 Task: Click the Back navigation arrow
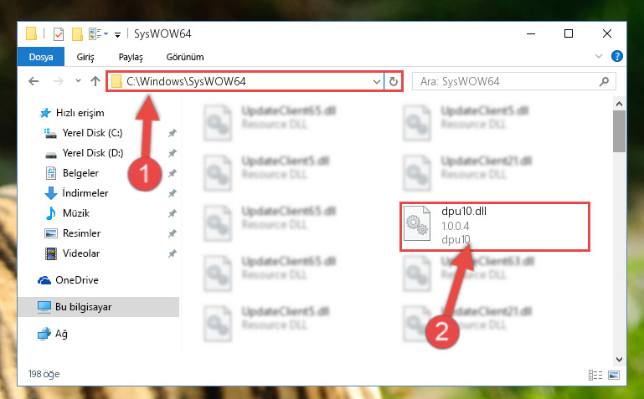(x=33, y=81)
